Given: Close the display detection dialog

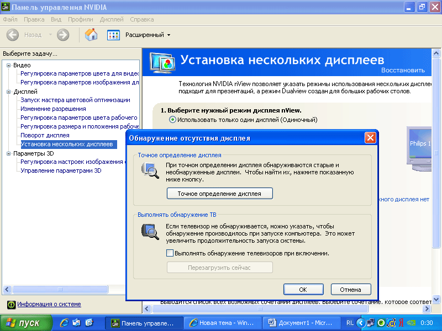Looking at the screenshot, I should point(370,138).
